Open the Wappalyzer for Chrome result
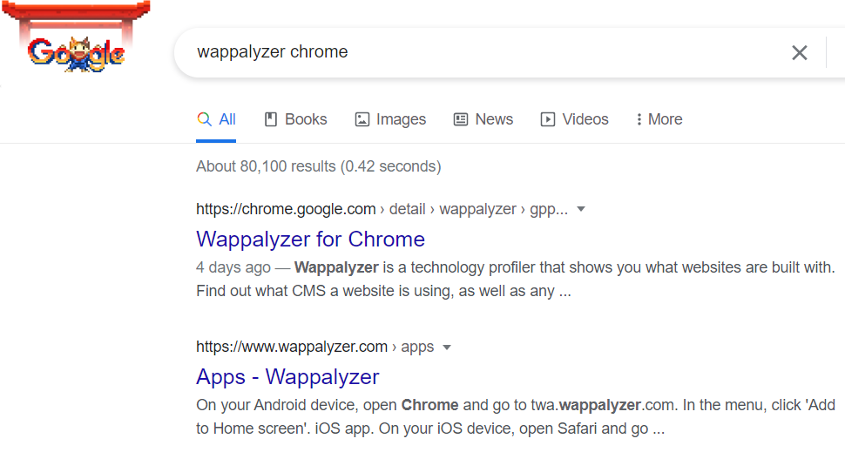Screen dimensions: 845x459 (310, 240)
